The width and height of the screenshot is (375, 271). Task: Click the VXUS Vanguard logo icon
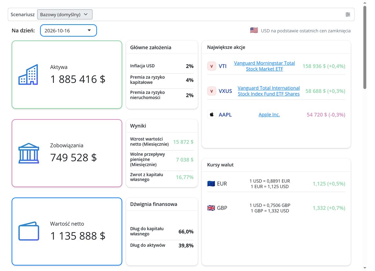coord(212,91)
